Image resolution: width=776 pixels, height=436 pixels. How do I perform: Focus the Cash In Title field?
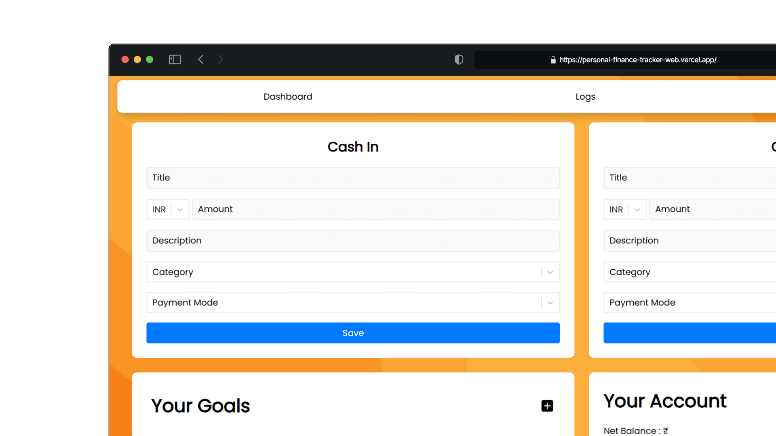click(353, 178)
